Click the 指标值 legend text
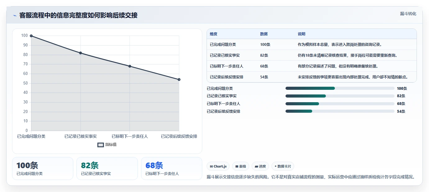 [111, 145]
